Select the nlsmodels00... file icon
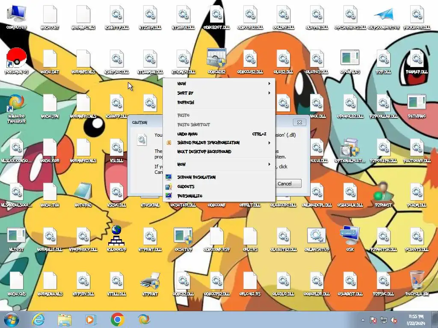438x328 pixels. pos(16,194)
